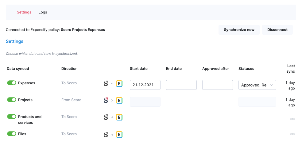Screen dimensions: 302x149
Task: Click the direction arrow in the Files row
Action: point(112,134)
